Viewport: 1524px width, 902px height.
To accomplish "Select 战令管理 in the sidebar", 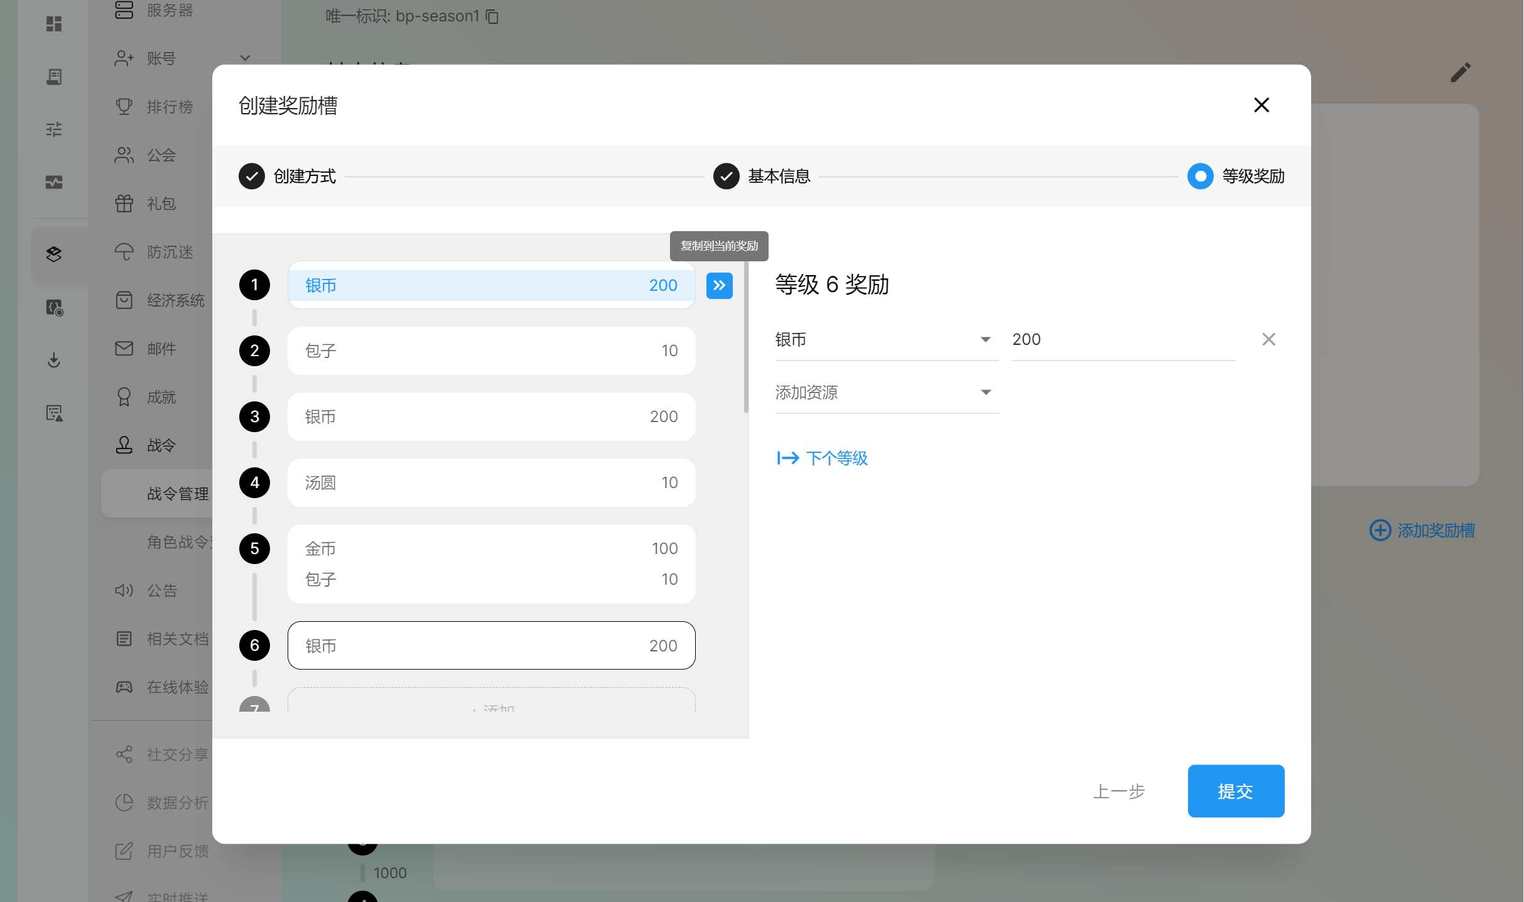I will tap(177, 494).
